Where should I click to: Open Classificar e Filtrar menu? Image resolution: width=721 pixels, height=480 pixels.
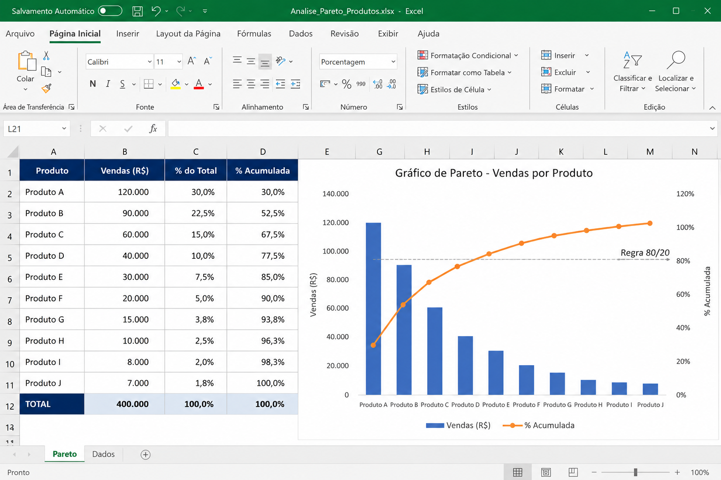(632, 72)
